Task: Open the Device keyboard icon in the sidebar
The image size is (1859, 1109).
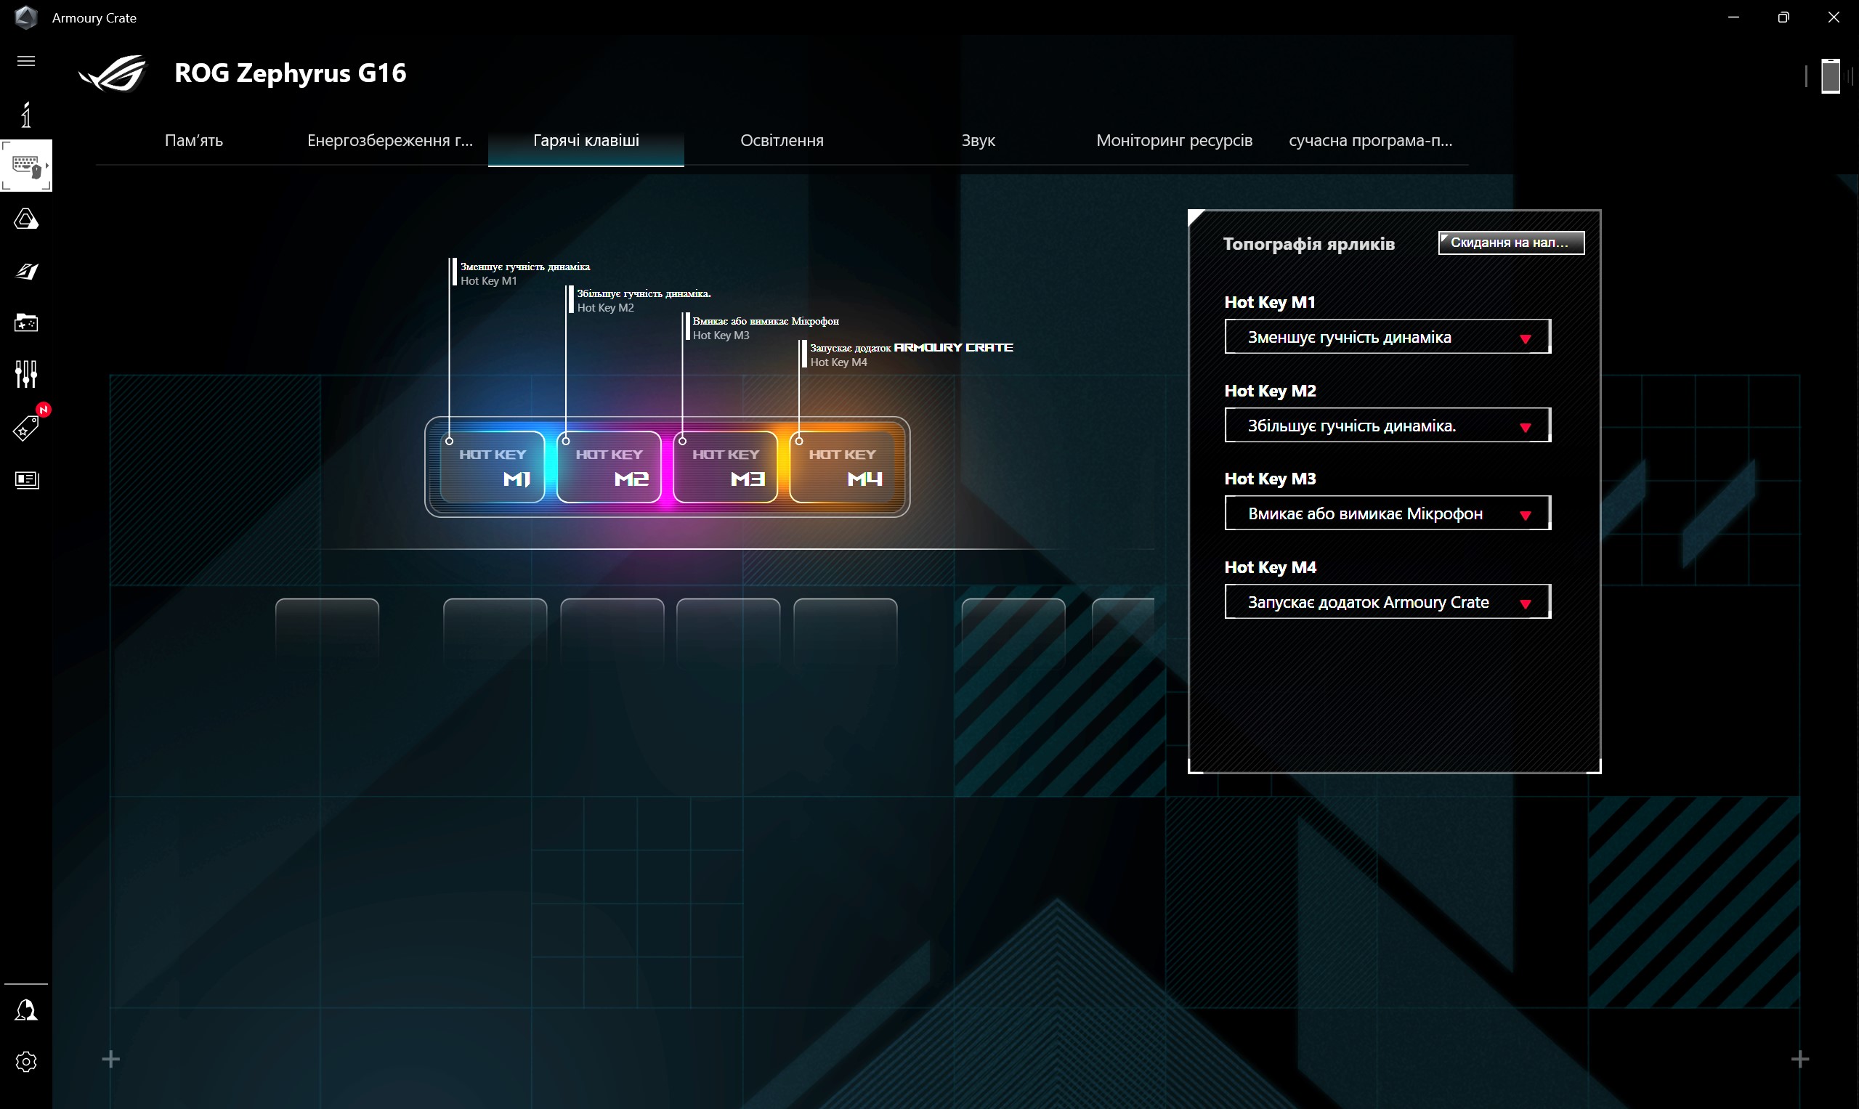Action: [26, 165]
